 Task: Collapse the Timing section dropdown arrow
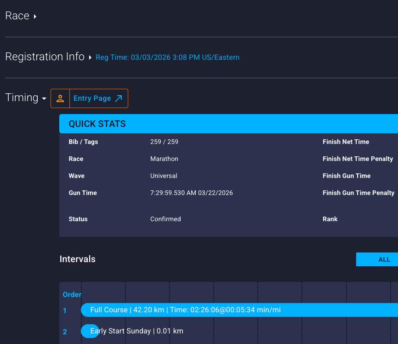[44, 99]
